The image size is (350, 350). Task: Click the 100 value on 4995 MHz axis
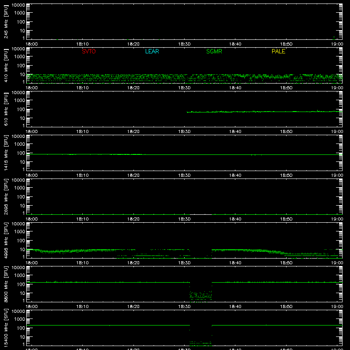(x=21, y=241)
